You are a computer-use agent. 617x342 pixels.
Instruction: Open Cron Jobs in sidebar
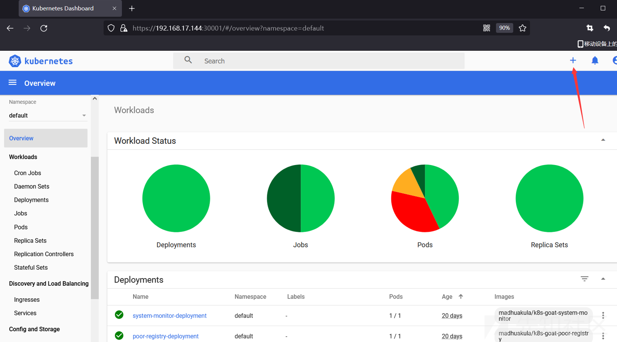click(28, 173)
